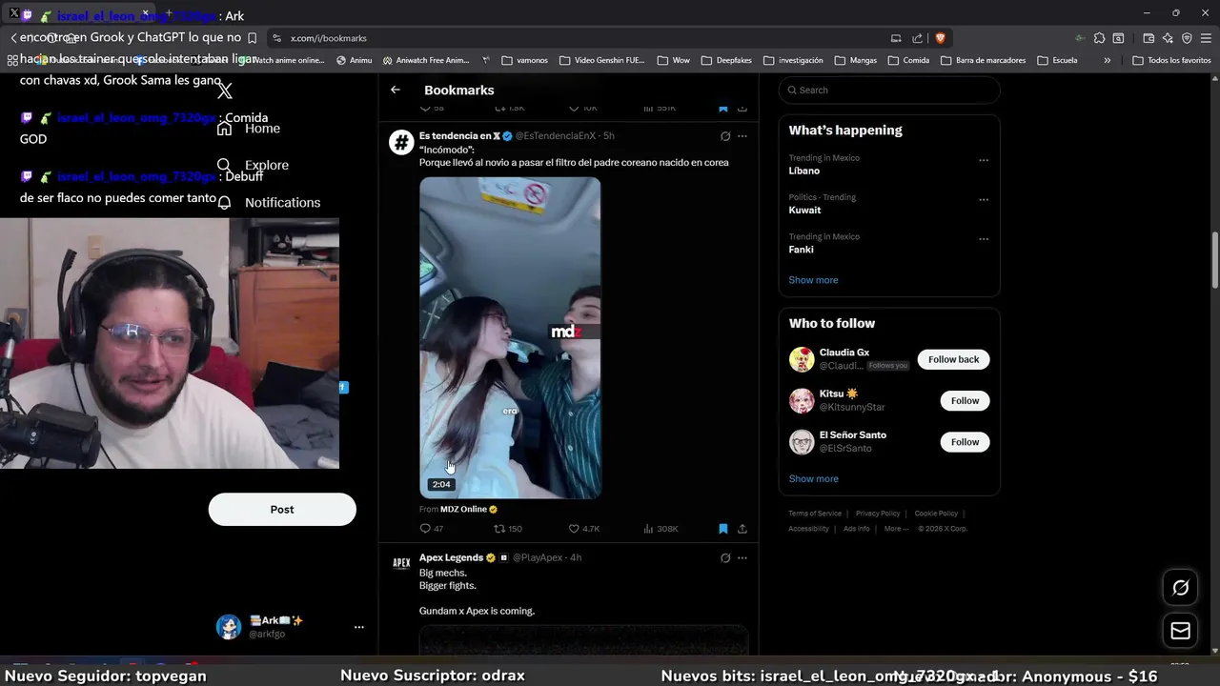The image size is (1220, 686).
Task: Expand More footer options
Action: (896, 529)
